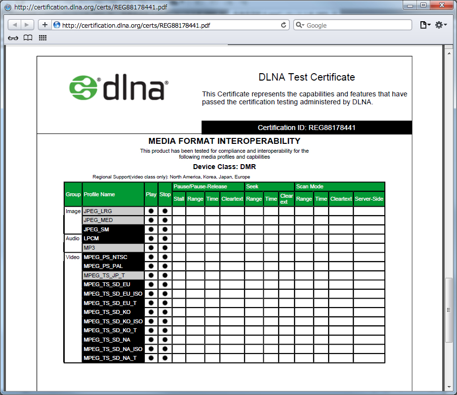Click the "Pause/Pause-Release" header
Screen dimensions: 457x395
point(208,186)
